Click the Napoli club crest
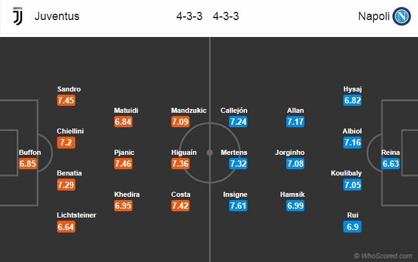This screenshot has width=418, height=262. click(x=402, y=16)
